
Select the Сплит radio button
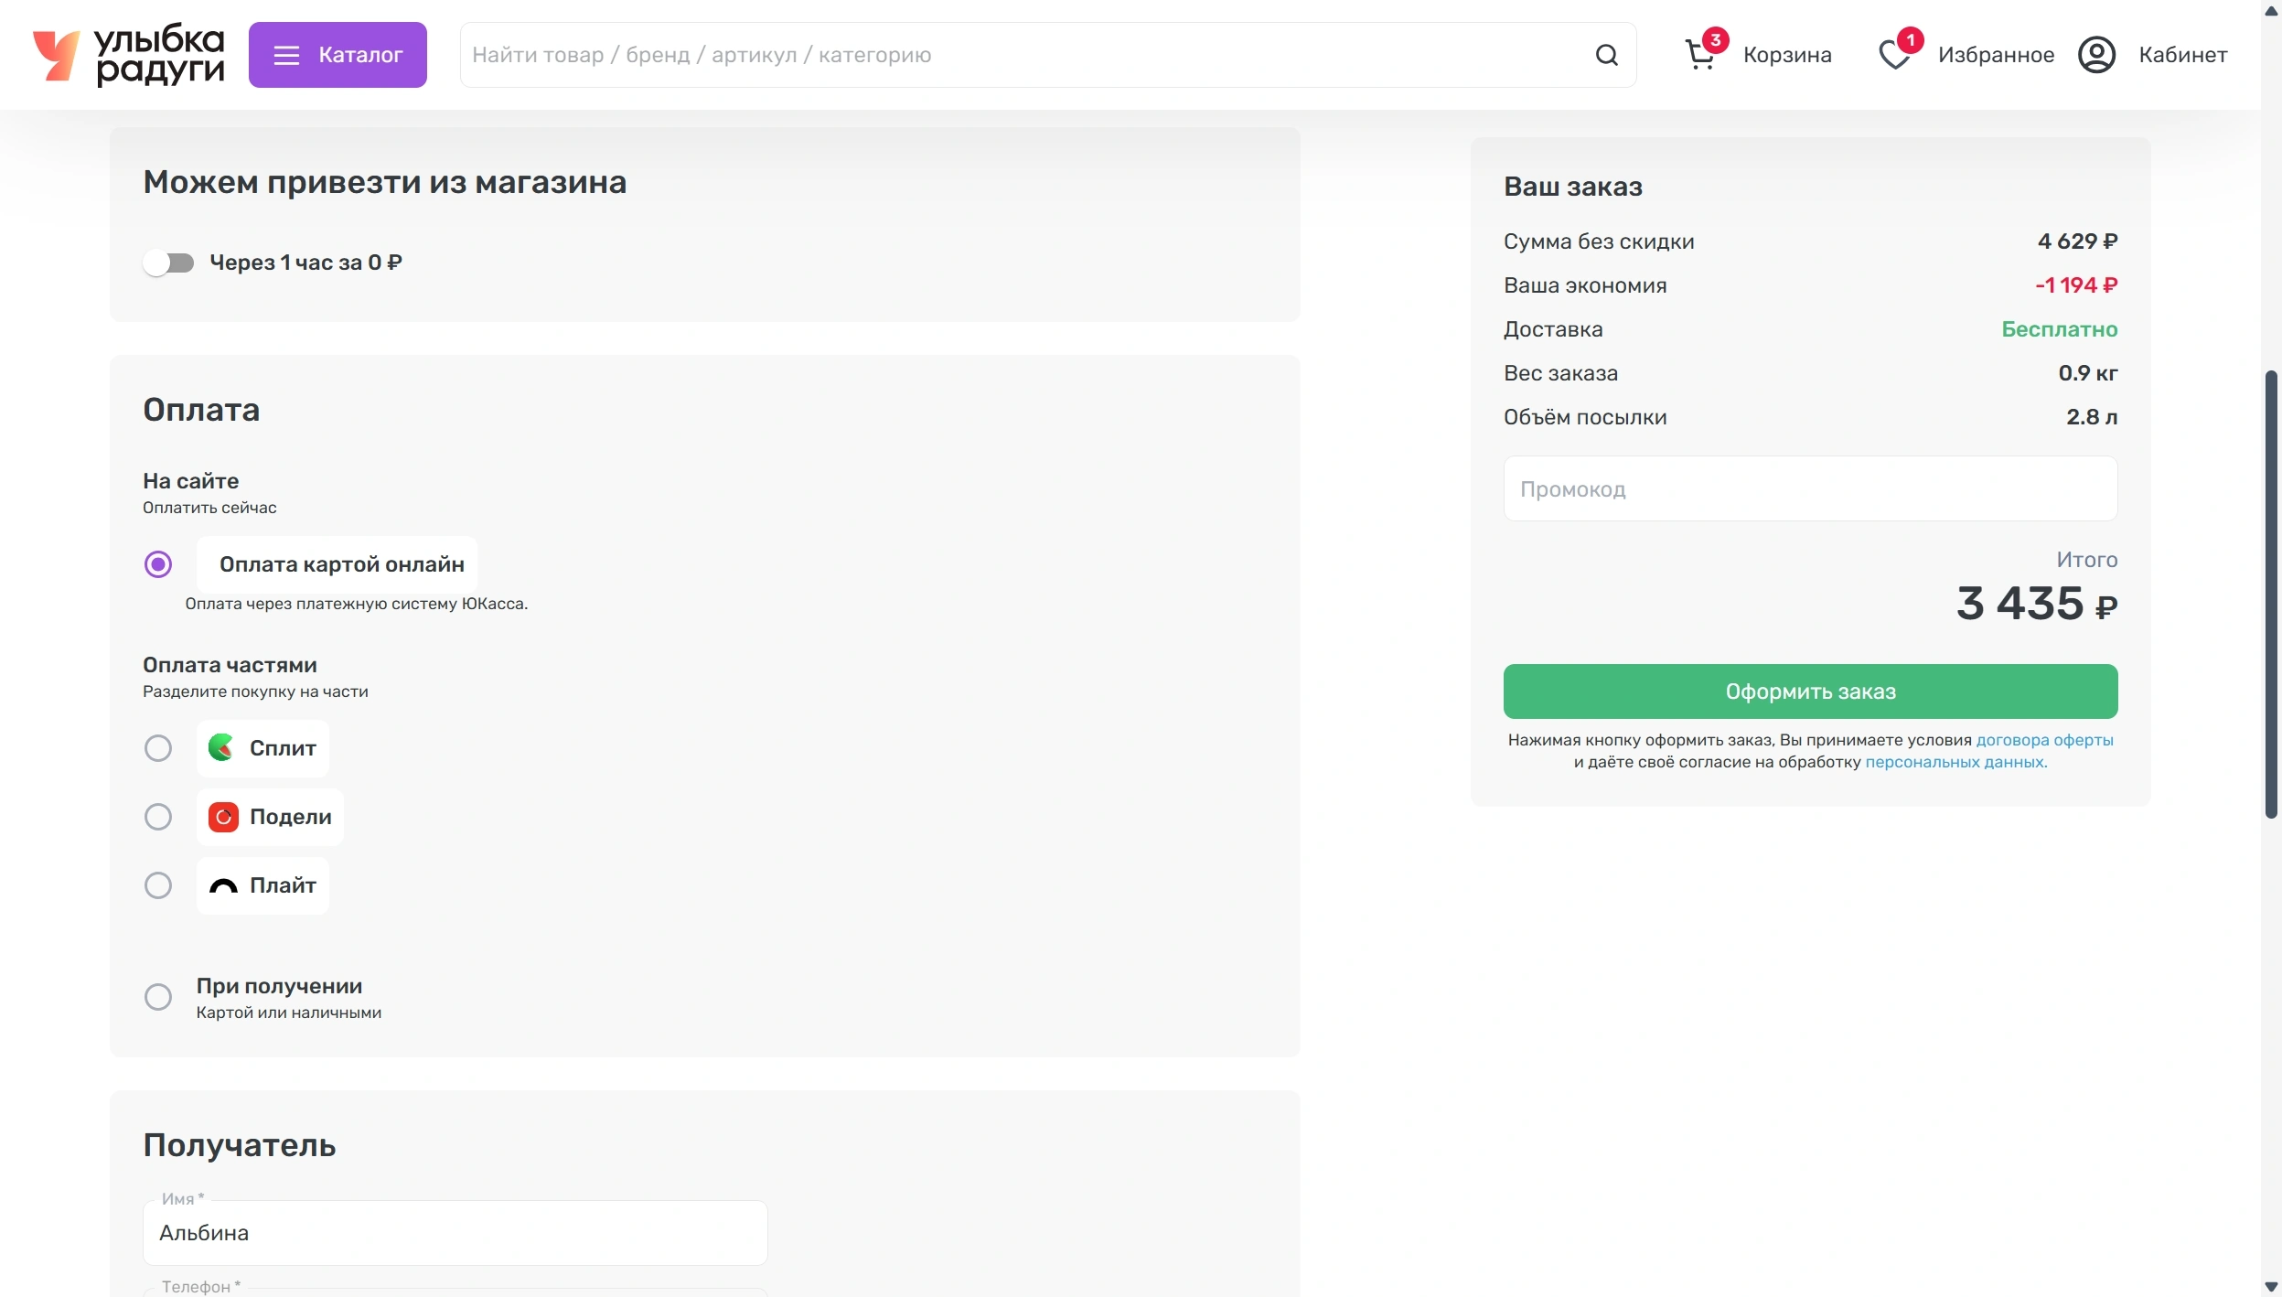pyautogui.click(x=158, y=748)
